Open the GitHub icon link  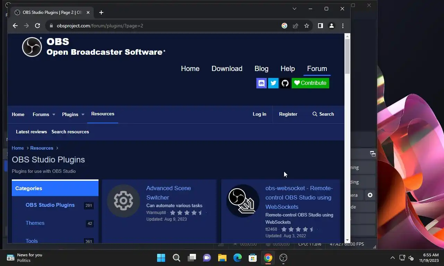point(285,83)
